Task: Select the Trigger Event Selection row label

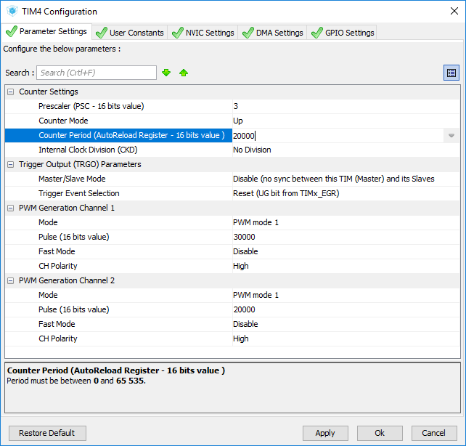Action: [79, 193]
